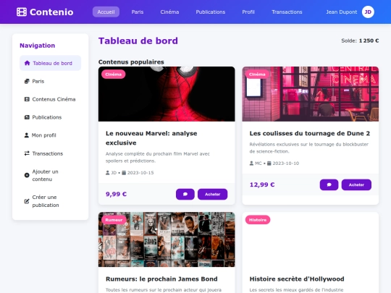Click the Spider-Man thumbnail image

coord(167,94)
